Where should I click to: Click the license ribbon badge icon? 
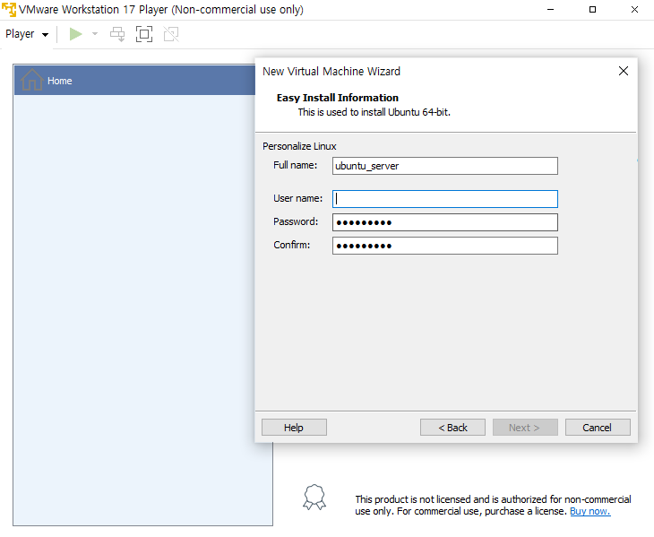pyautogui.click(x=314, y=498)
